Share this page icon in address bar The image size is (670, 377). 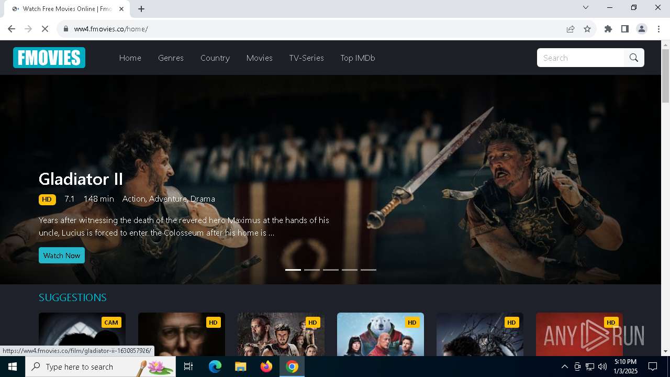(x=571, y=29)
